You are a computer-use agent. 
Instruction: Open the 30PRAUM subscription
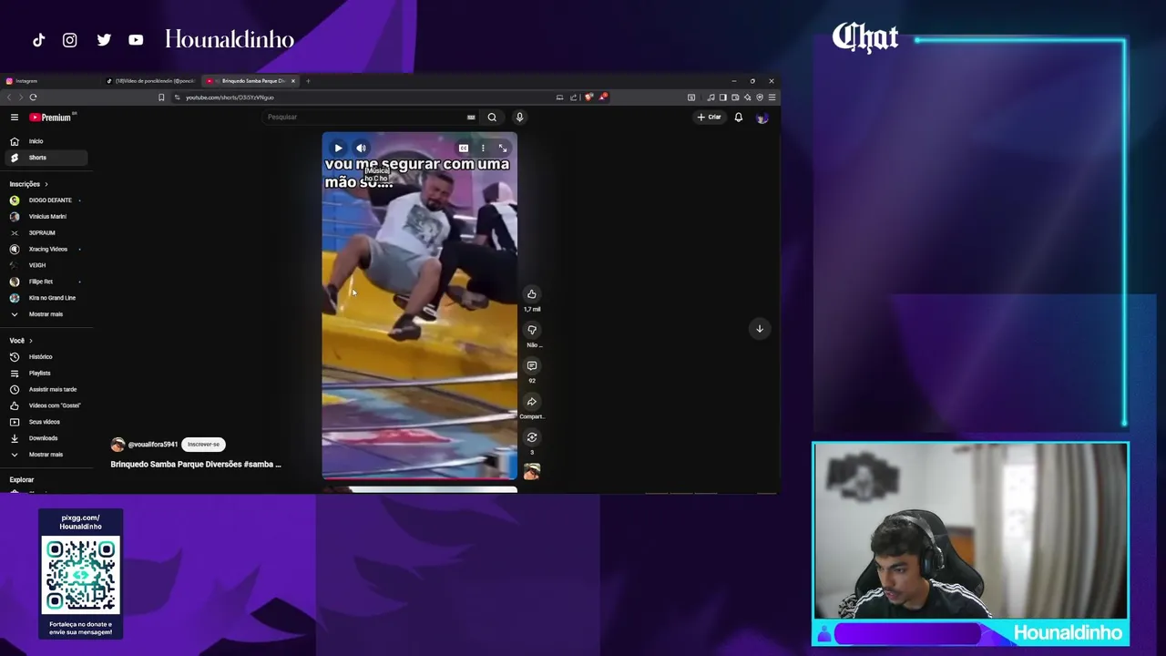45,233
